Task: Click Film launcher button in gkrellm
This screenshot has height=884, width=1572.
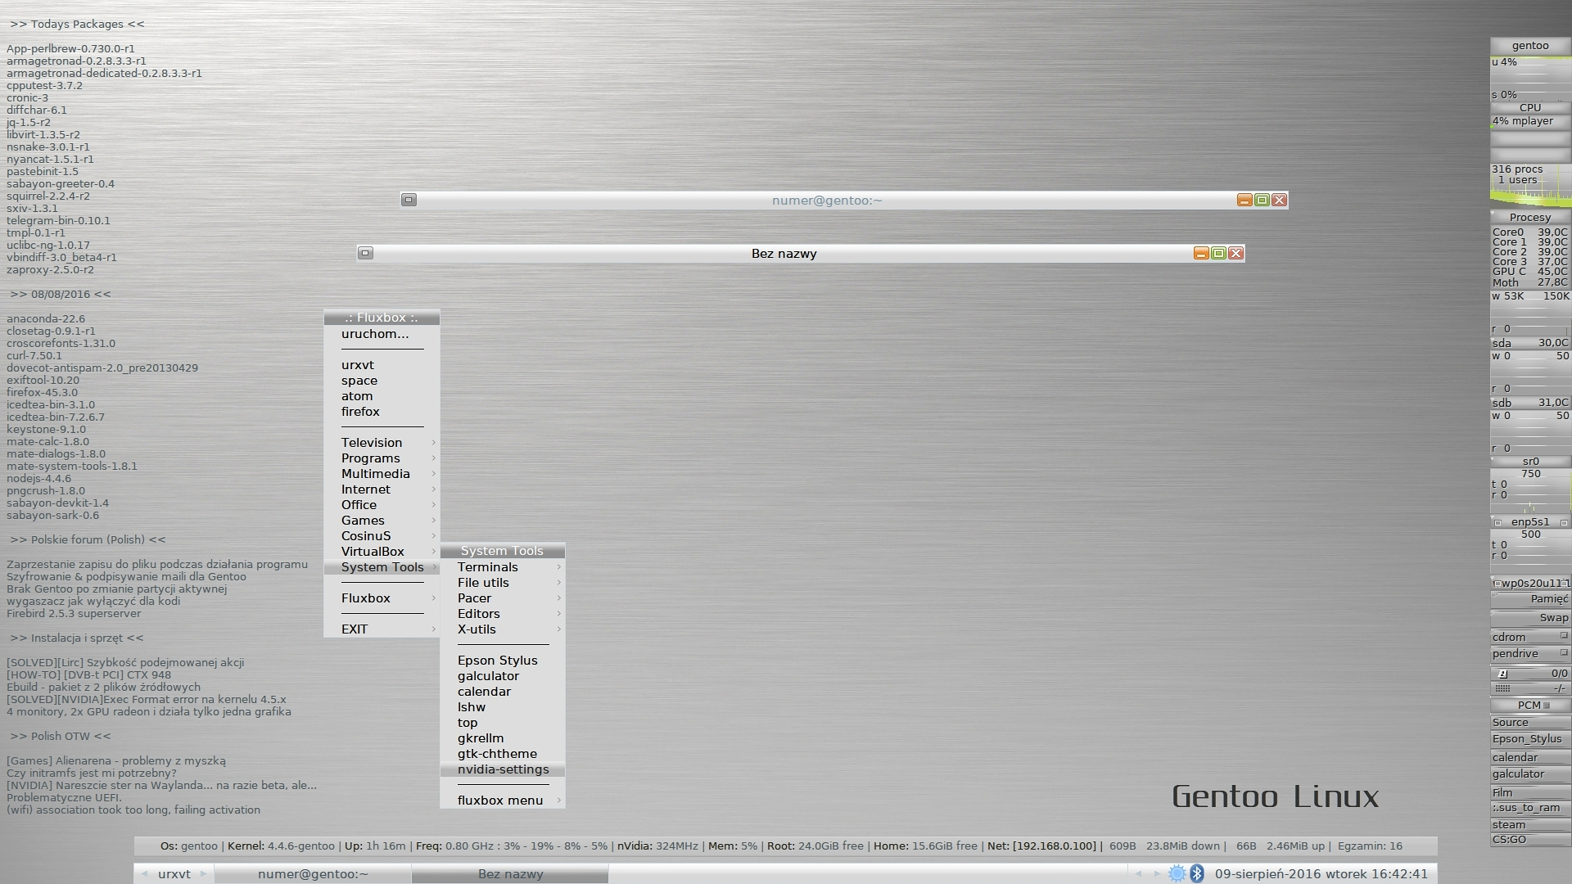Action: pyautogui.click(x=1530, y=792)
